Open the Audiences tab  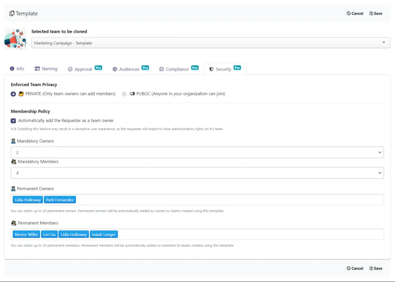(x=130, y=69)
